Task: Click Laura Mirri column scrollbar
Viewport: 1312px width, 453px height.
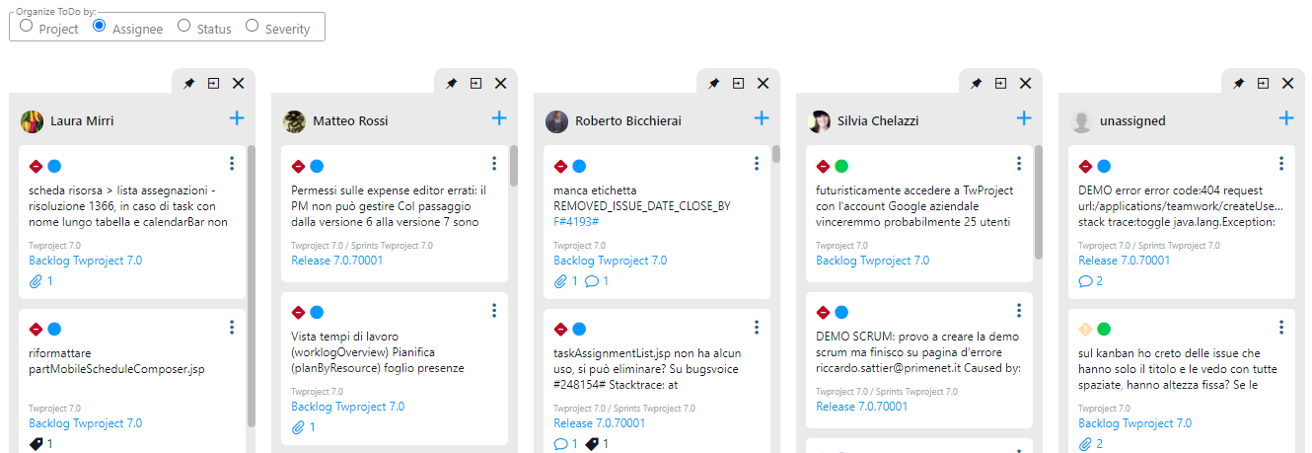Action: (x=251, y=286)
